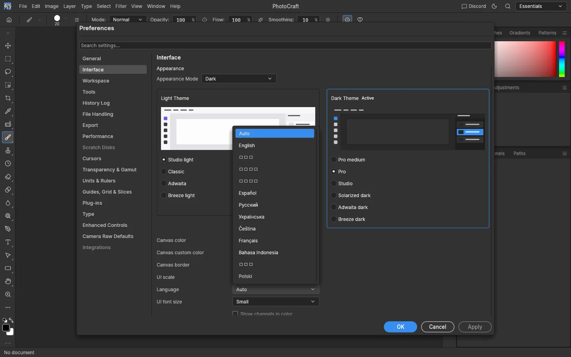Open the search magnifier icon
The width and height of the screenshot is (571, 357).
(x=508, y=6)
